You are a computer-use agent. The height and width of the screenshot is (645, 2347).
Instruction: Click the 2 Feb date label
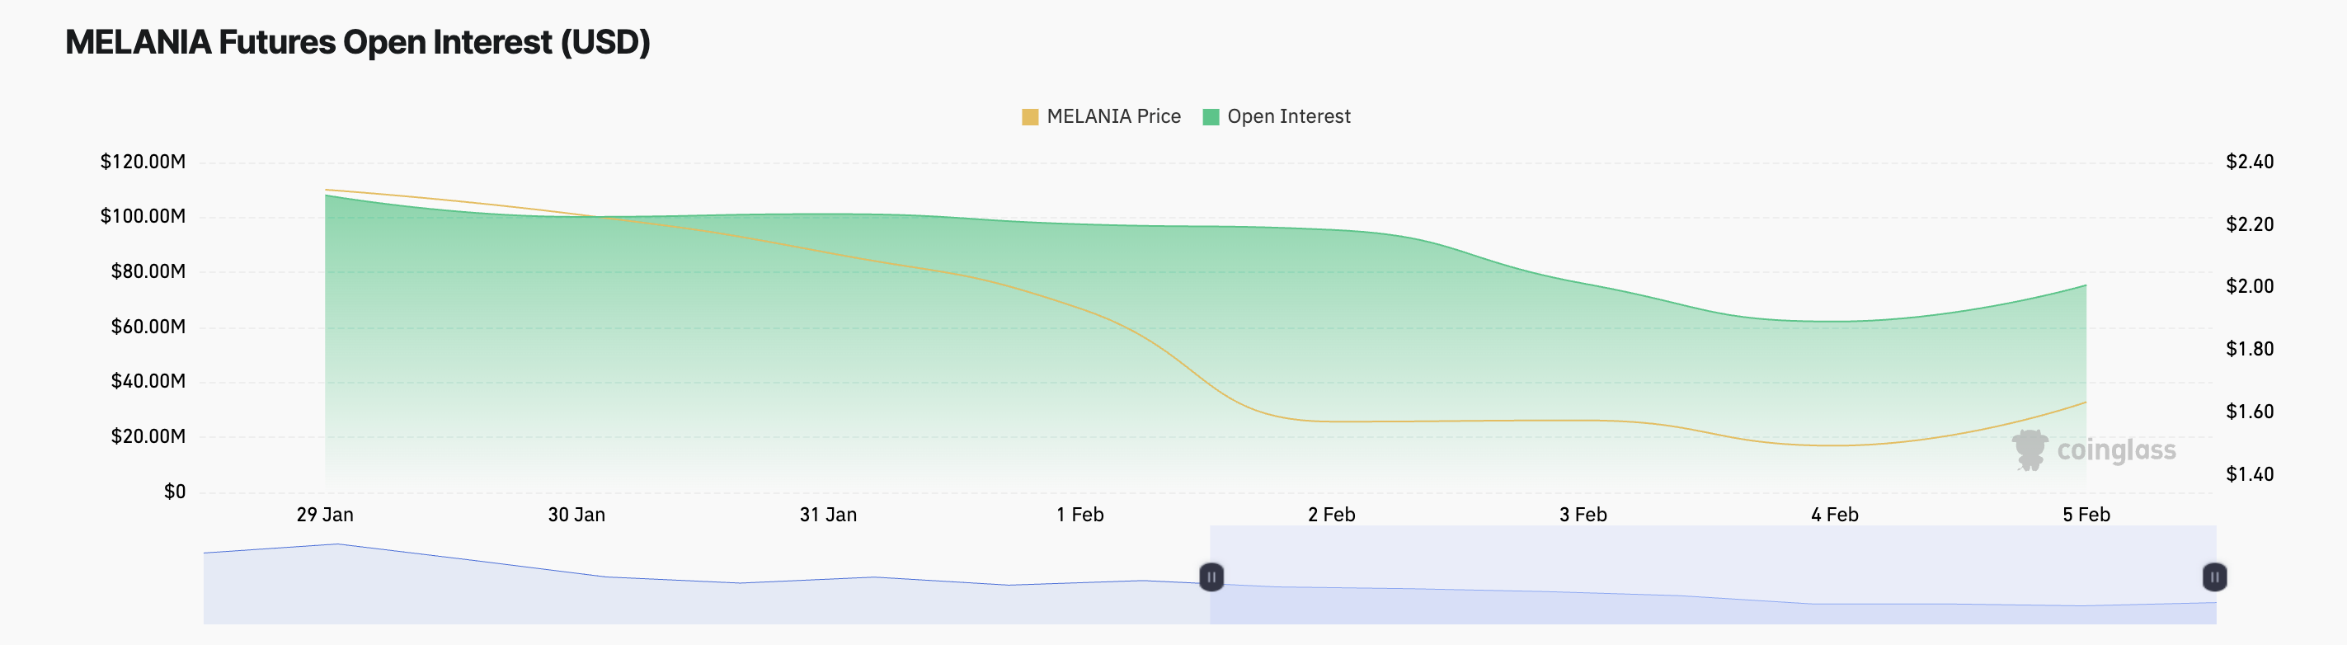[1332, 515]
